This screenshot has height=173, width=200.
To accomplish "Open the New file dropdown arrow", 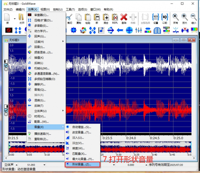I will pos(15,19).
